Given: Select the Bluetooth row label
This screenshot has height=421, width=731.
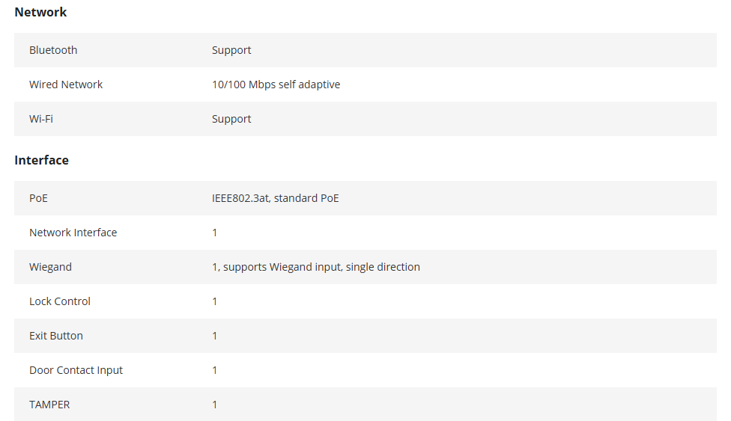Looking at the screenshot, I should pyautogui.click(x=53, y=50).
